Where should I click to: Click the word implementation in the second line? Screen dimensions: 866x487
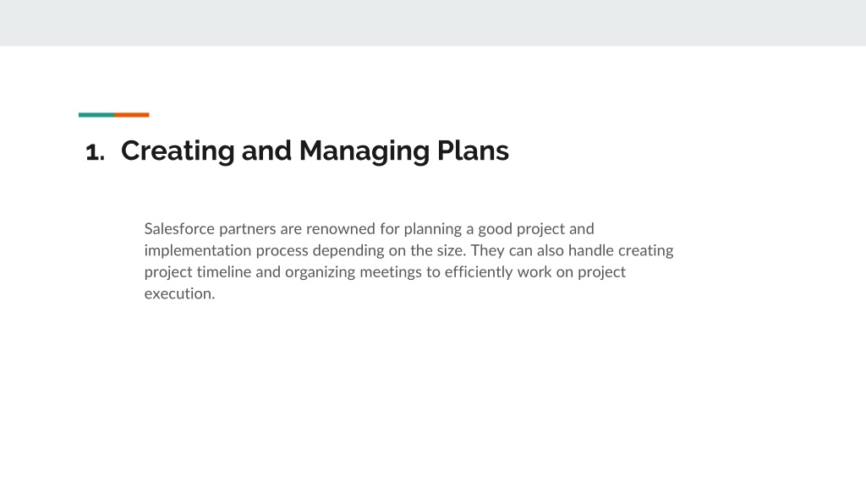(198, 250)
